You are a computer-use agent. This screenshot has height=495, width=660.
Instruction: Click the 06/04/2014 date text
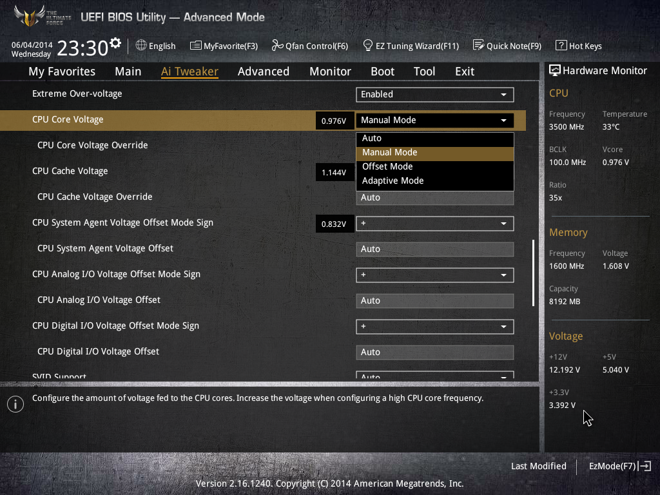pos(32,44)
